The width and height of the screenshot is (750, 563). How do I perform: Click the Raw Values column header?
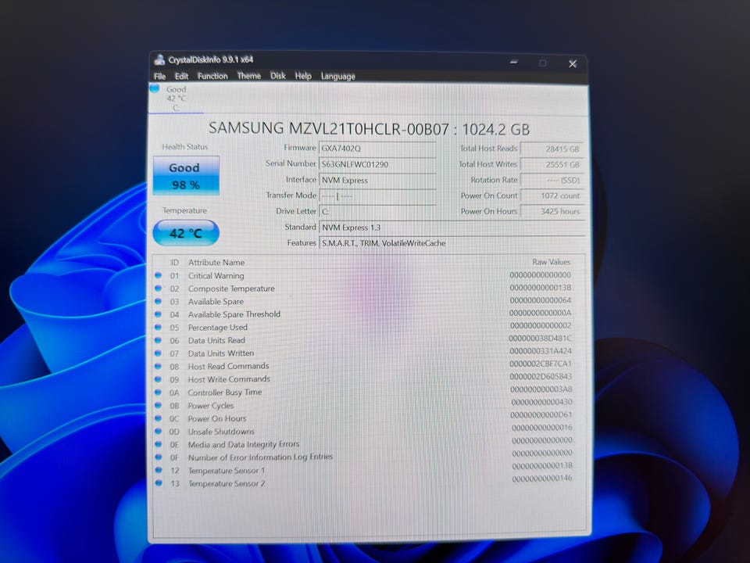pos(551,262)
